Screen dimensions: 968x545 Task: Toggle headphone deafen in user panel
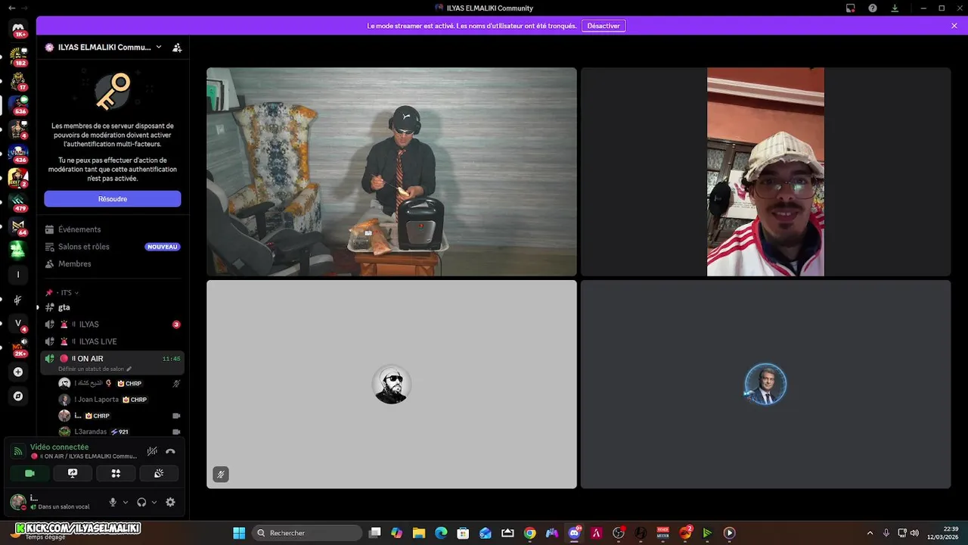pyautogui.click(x=141, y=502)
